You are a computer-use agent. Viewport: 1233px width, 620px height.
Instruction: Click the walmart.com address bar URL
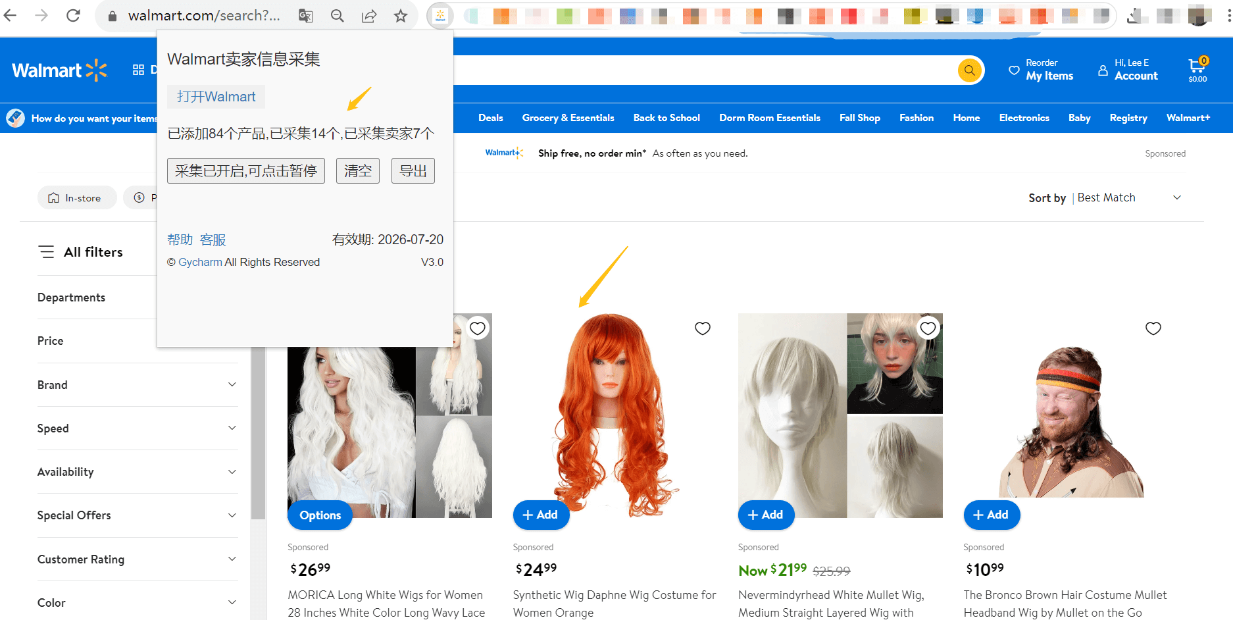click(x=204, y=16)
